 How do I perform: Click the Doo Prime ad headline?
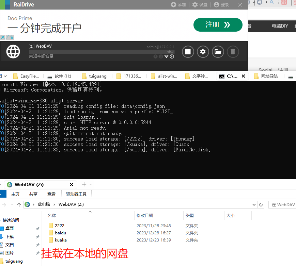(x=45, y=28)
